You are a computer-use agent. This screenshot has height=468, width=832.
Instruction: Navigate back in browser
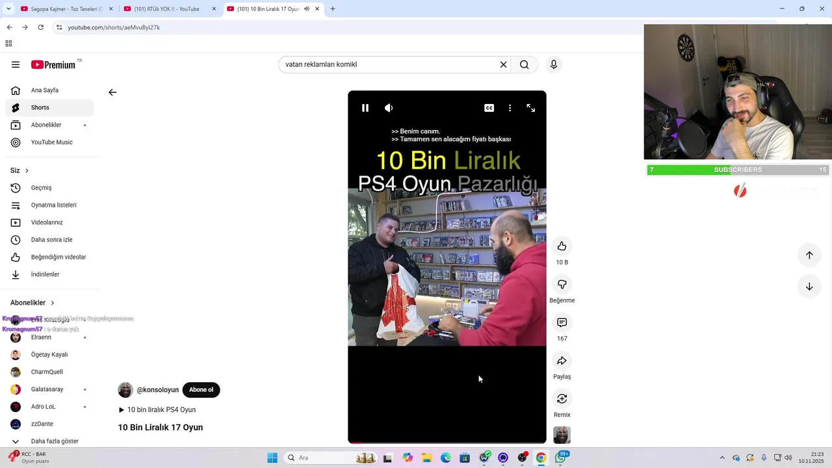[x=9, y=27]
